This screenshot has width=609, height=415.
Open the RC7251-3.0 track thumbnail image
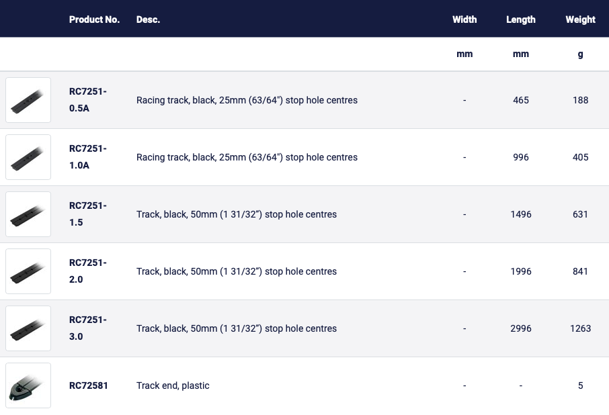[28, 328]
